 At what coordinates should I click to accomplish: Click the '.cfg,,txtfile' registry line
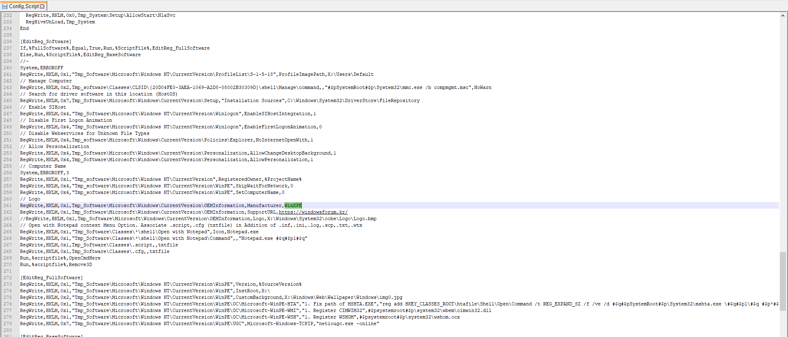[94, 251]
